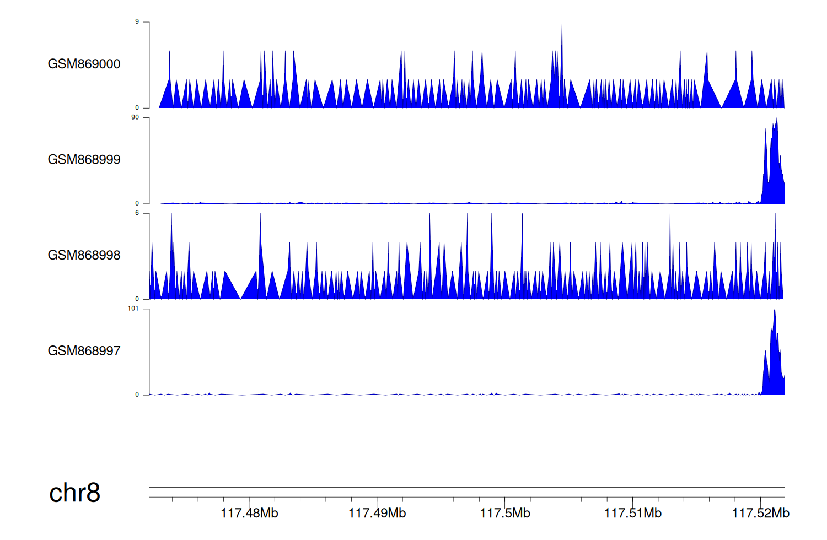Click the 117.48Mb axis tick label
827x540 pixels.
[x=249, y=514]
